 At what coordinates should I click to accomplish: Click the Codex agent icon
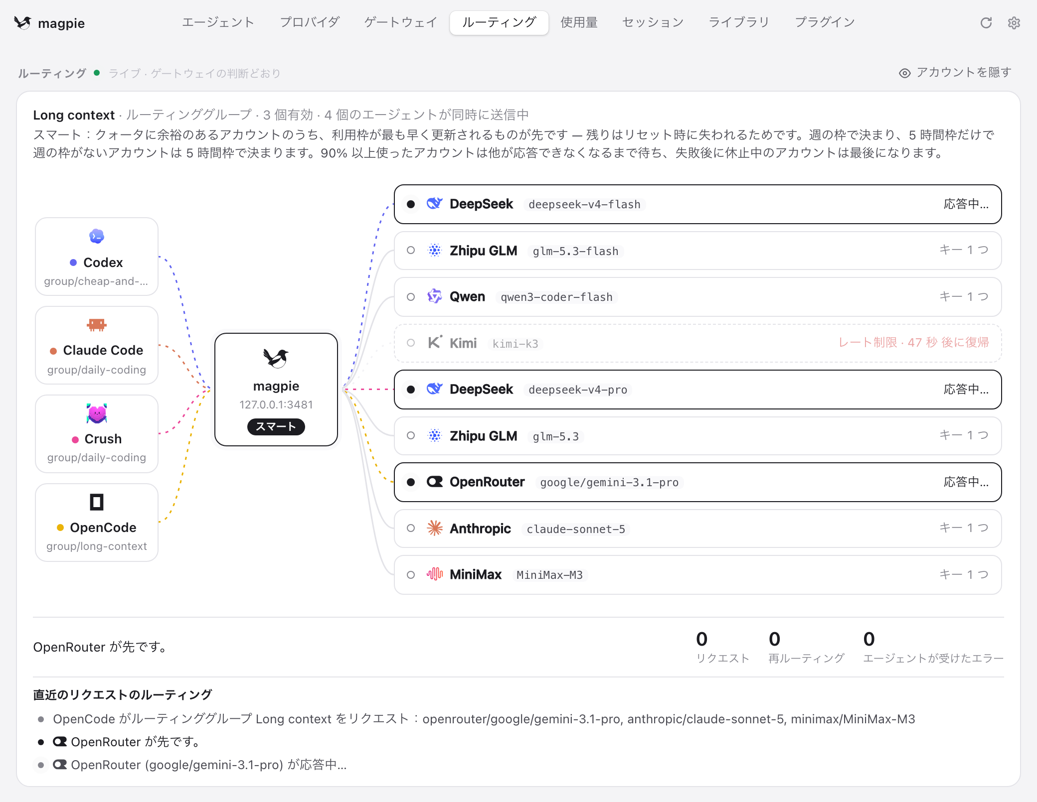point(97,236)
